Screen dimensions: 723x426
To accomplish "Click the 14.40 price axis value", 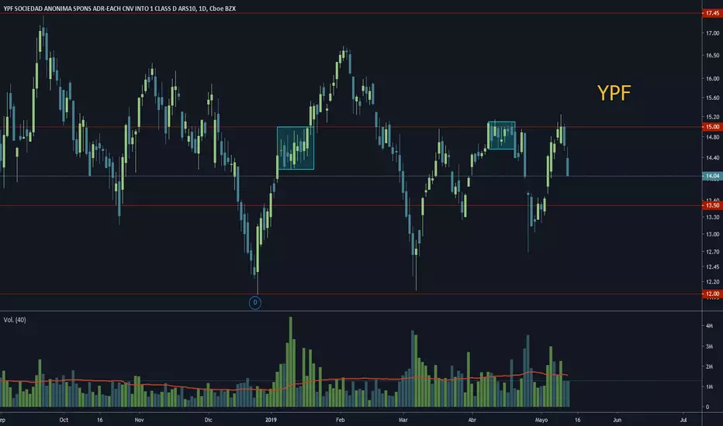I will [x=712, y=157].
